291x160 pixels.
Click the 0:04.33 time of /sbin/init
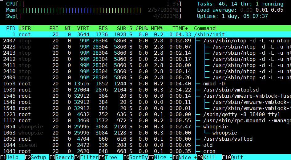(180, 34)
